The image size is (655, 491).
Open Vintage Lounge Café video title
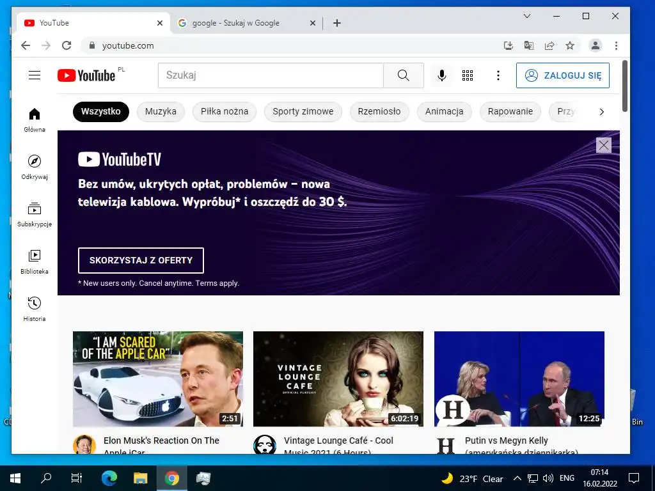point(338,445)
